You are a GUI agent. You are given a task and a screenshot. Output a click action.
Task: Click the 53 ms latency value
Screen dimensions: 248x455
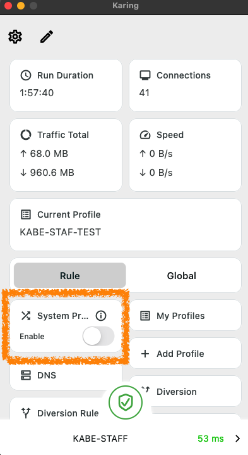click(x=211, y=439)
